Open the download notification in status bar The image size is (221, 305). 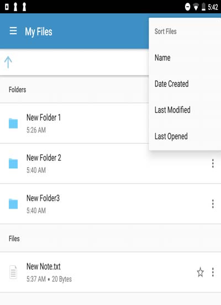7,7
